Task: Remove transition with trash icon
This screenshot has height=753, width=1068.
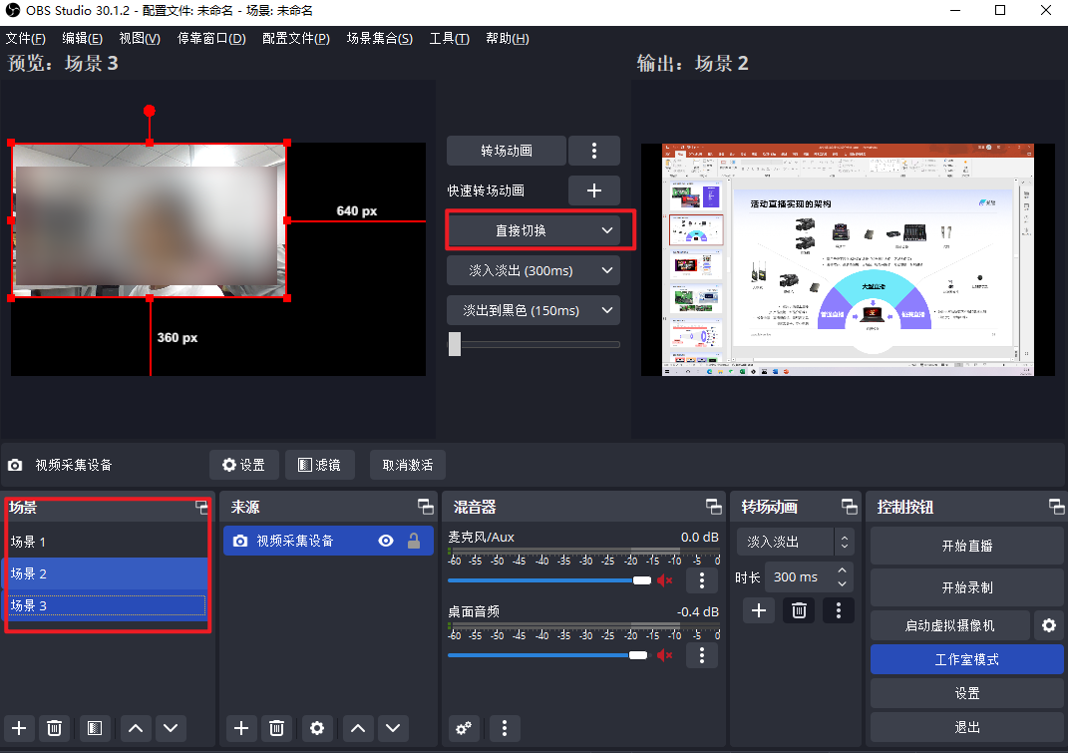Action: [798, 610]
